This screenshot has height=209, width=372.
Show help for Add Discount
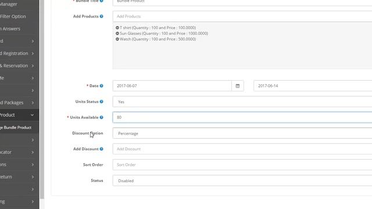pos(102,149)
